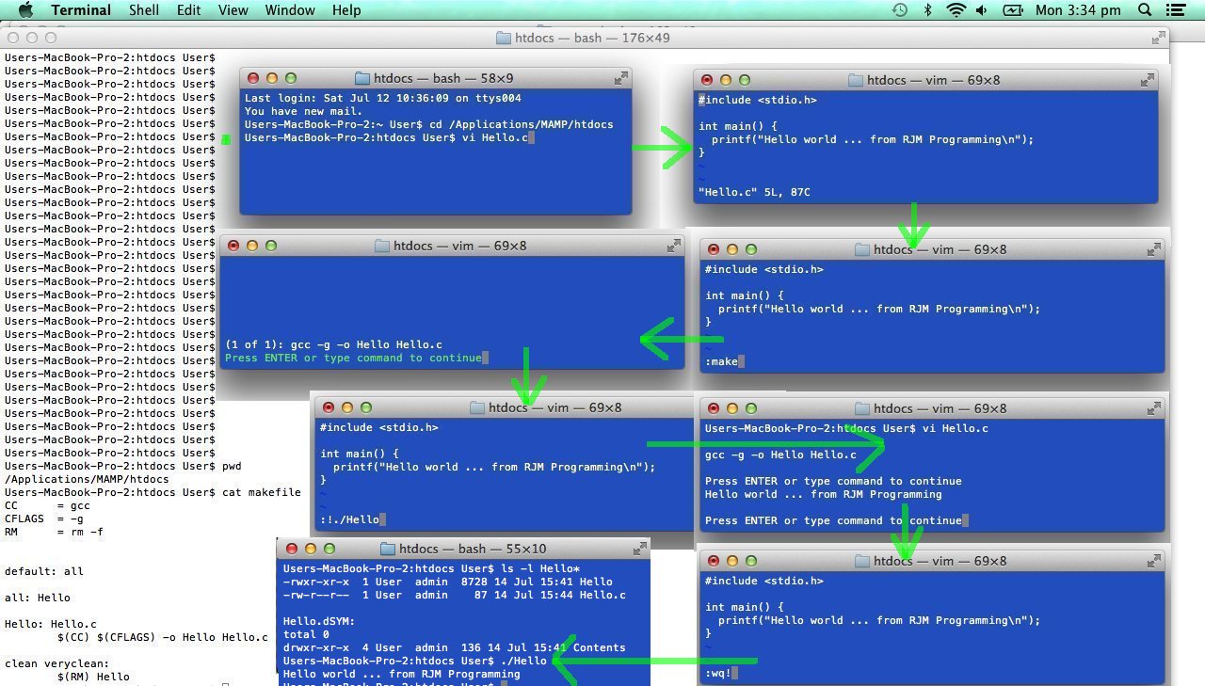
Task: Click the "CFLAGS = -g" makefile line
Action: pos(44,518)
